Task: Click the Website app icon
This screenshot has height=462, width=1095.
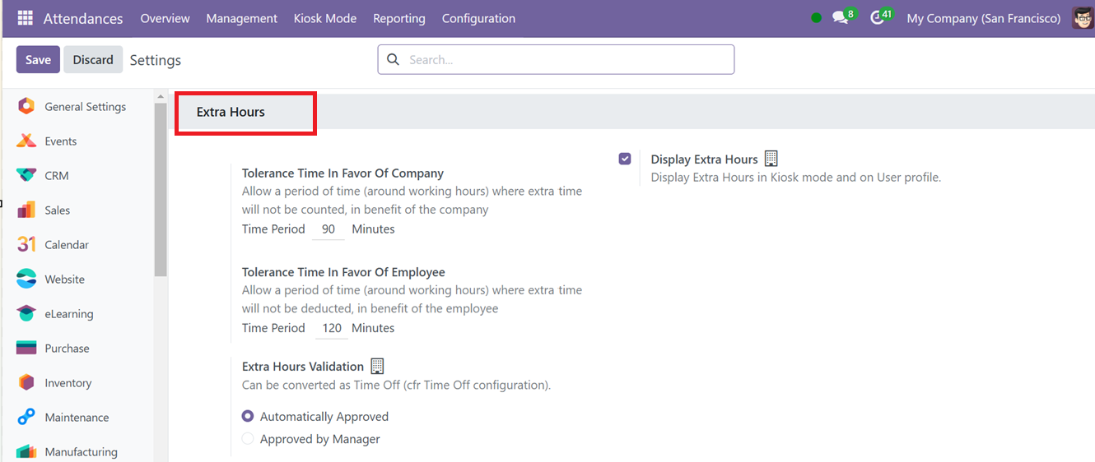Action: [26, 279]
